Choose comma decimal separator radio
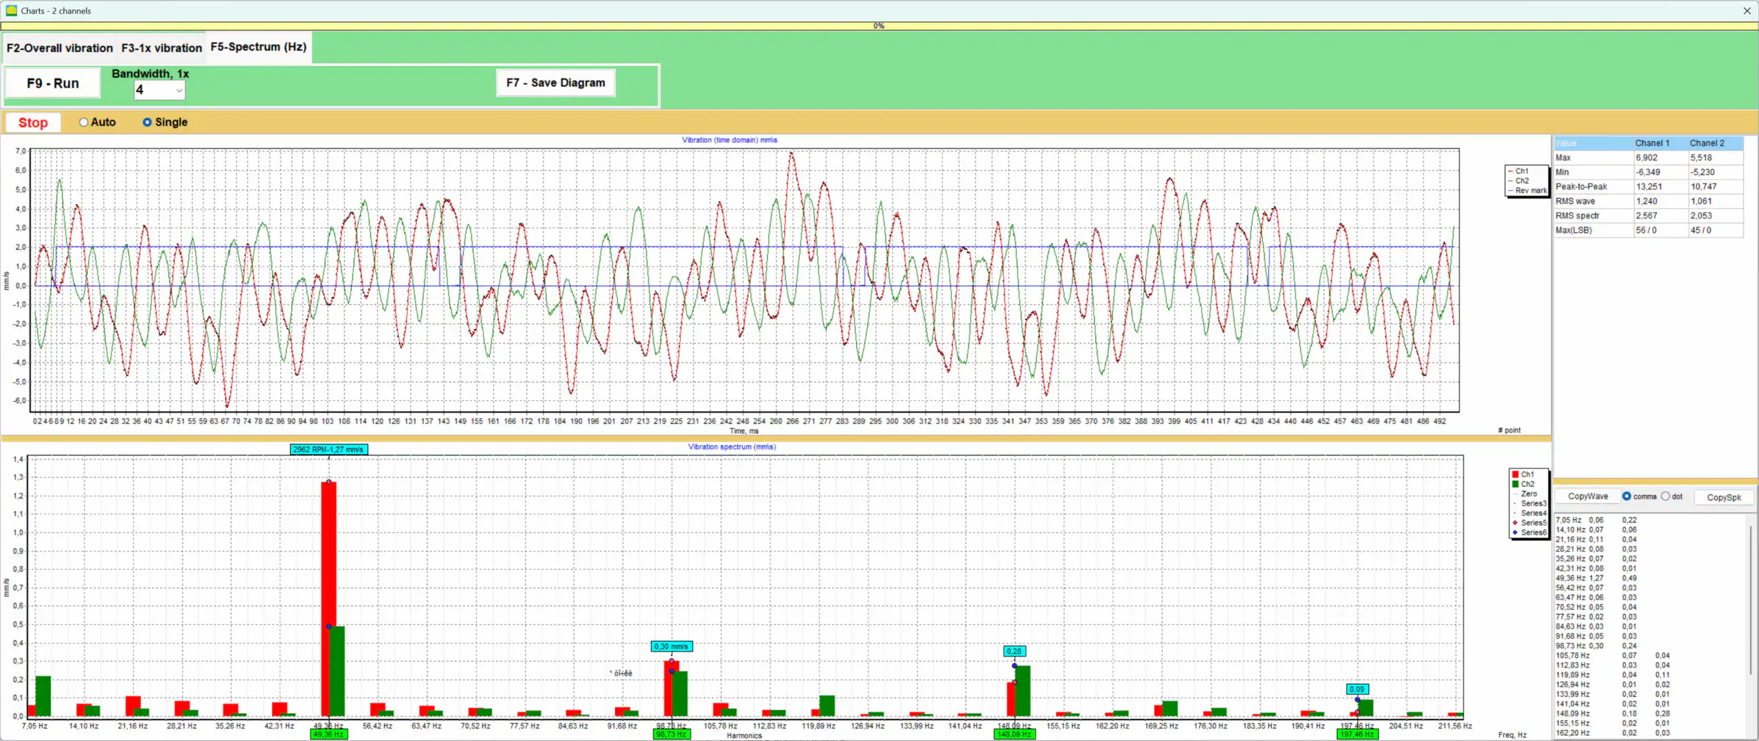This screenshot has height=741, width=1759. tap(1626, 497)
